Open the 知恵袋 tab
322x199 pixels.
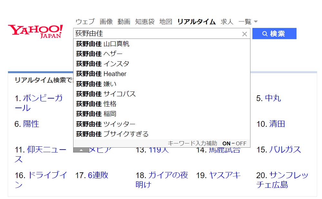pos(145,22)
